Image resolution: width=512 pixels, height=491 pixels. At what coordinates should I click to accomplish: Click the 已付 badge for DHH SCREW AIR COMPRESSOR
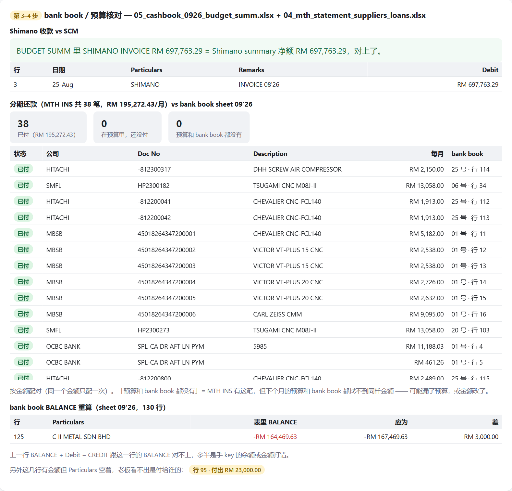[x=23, y=169]
